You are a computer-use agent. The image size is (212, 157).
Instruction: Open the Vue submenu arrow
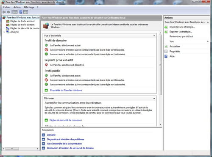click(208, 41)
